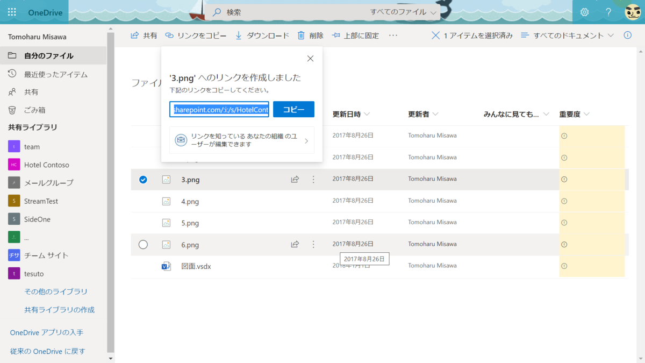The width and height of the screenshot is (645, 363).
Task: Open the みんなに見ても... column menu
Action: click(x=517, y=114)
